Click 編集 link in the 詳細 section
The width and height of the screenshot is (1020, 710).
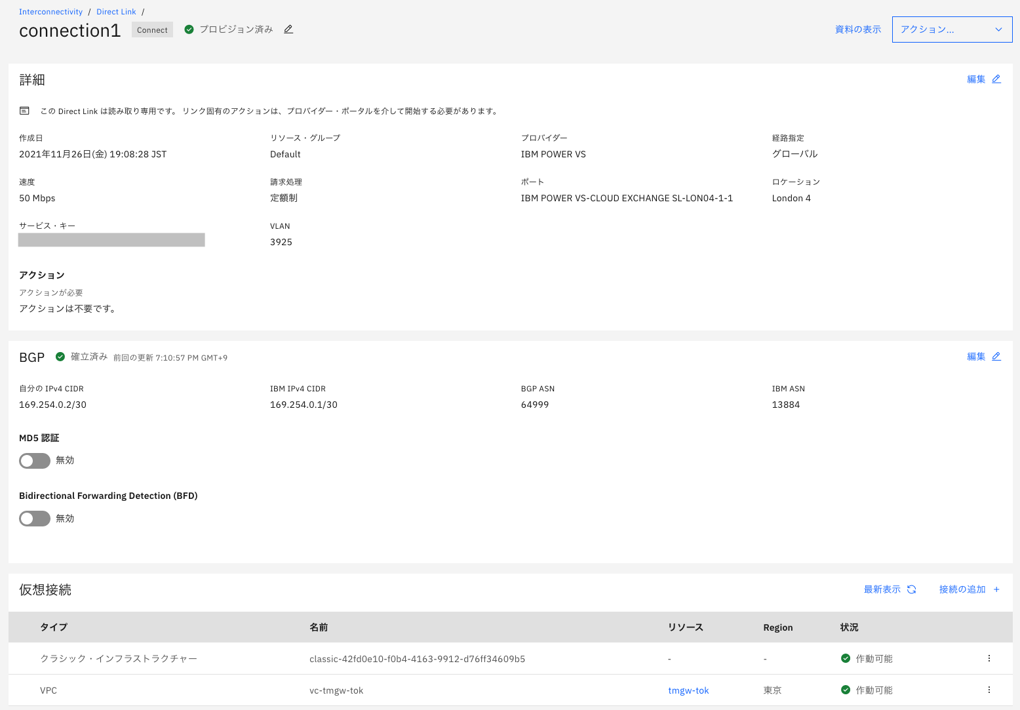tap(976, 79)
